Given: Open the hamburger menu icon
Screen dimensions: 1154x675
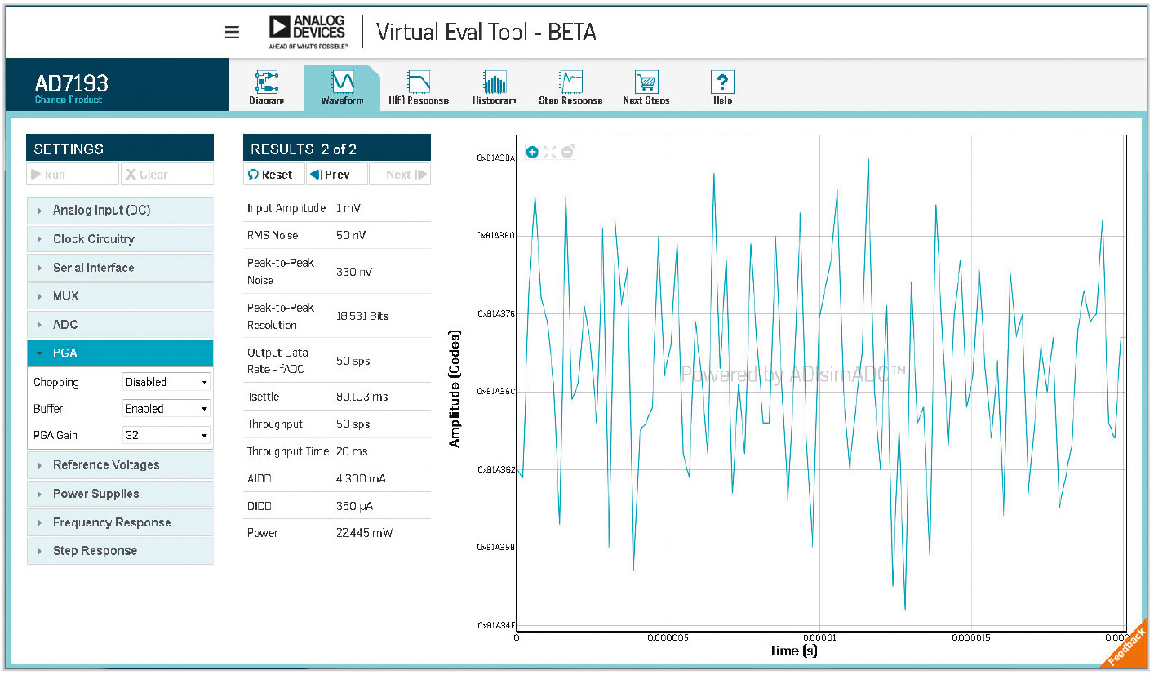Looking at the screenshot, I should point(232,33).
